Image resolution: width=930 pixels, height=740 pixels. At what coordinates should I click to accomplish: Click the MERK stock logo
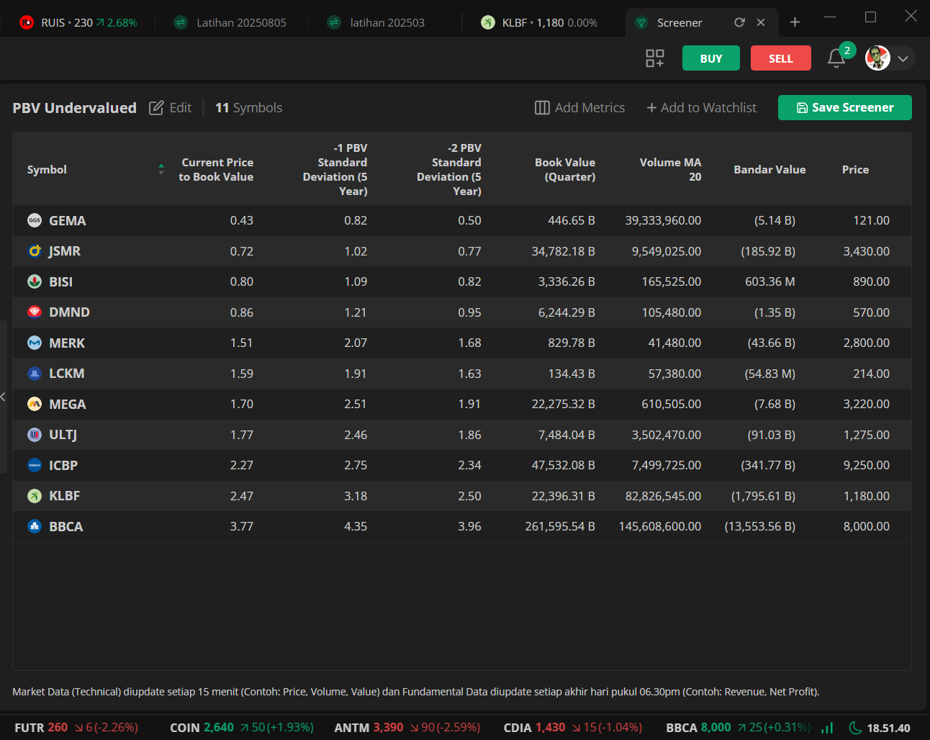[x=35, y=343]
